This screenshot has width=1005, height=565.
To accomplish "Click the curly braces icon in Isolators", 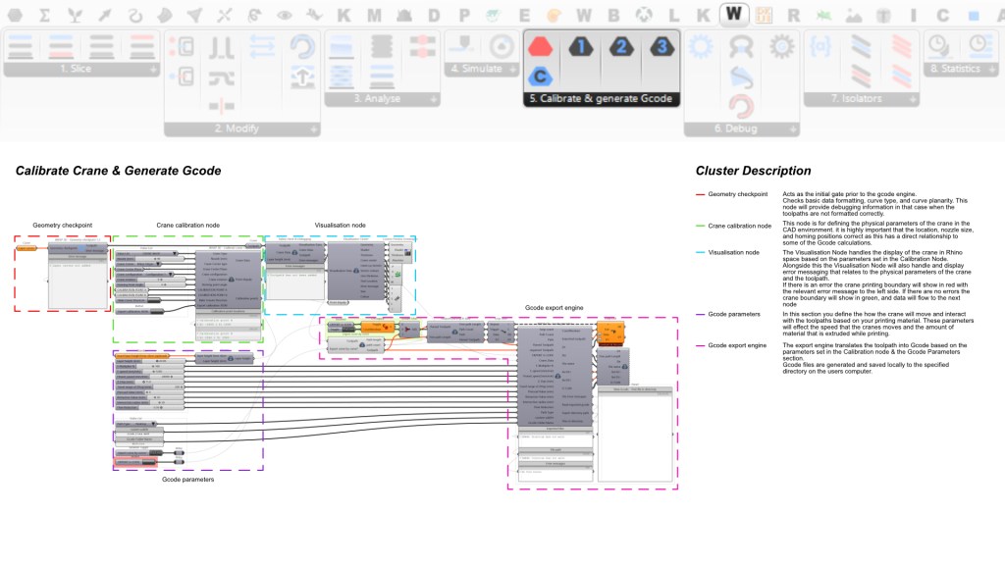I will tap(820, 45).
